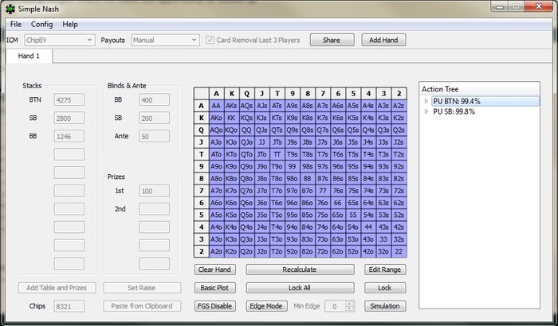Viewport: 558px width, 326px height.
Task: Toggle the FGS Disable button
Action: click(x=215, y=306)
